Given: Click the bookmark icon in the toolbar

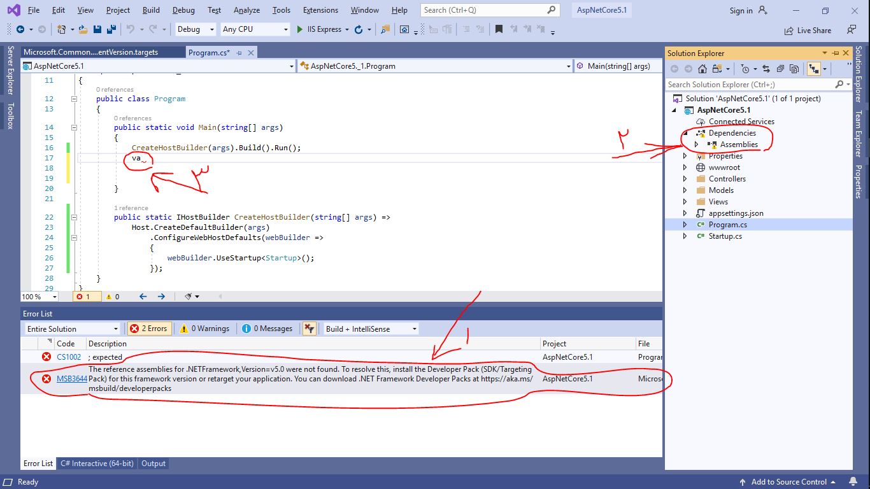Looking at the screenshot, I should (x=499, y=29).
